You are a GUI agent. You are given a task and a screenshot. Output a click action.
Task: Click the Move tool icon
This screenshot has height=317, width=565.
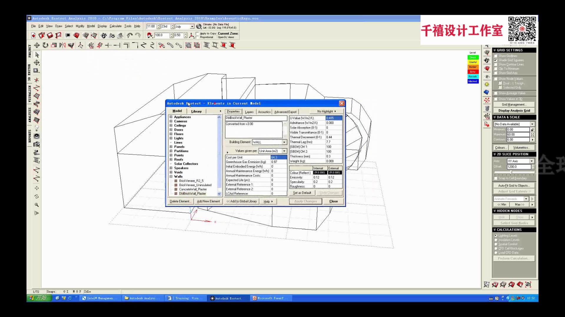37,45
